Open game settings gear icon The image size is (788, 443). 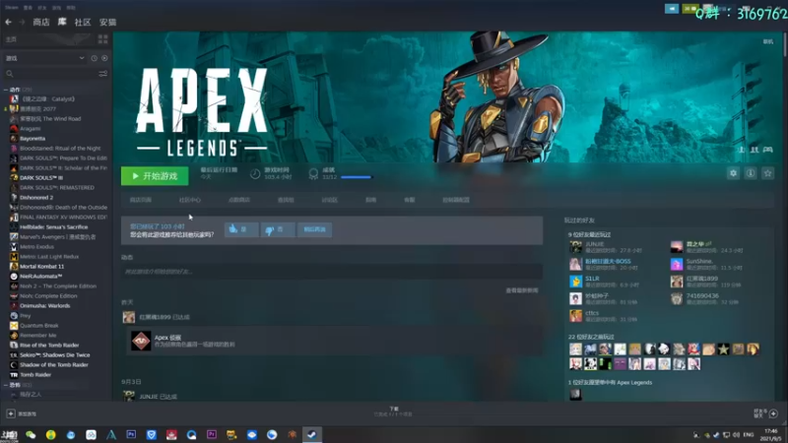[733, 173]
